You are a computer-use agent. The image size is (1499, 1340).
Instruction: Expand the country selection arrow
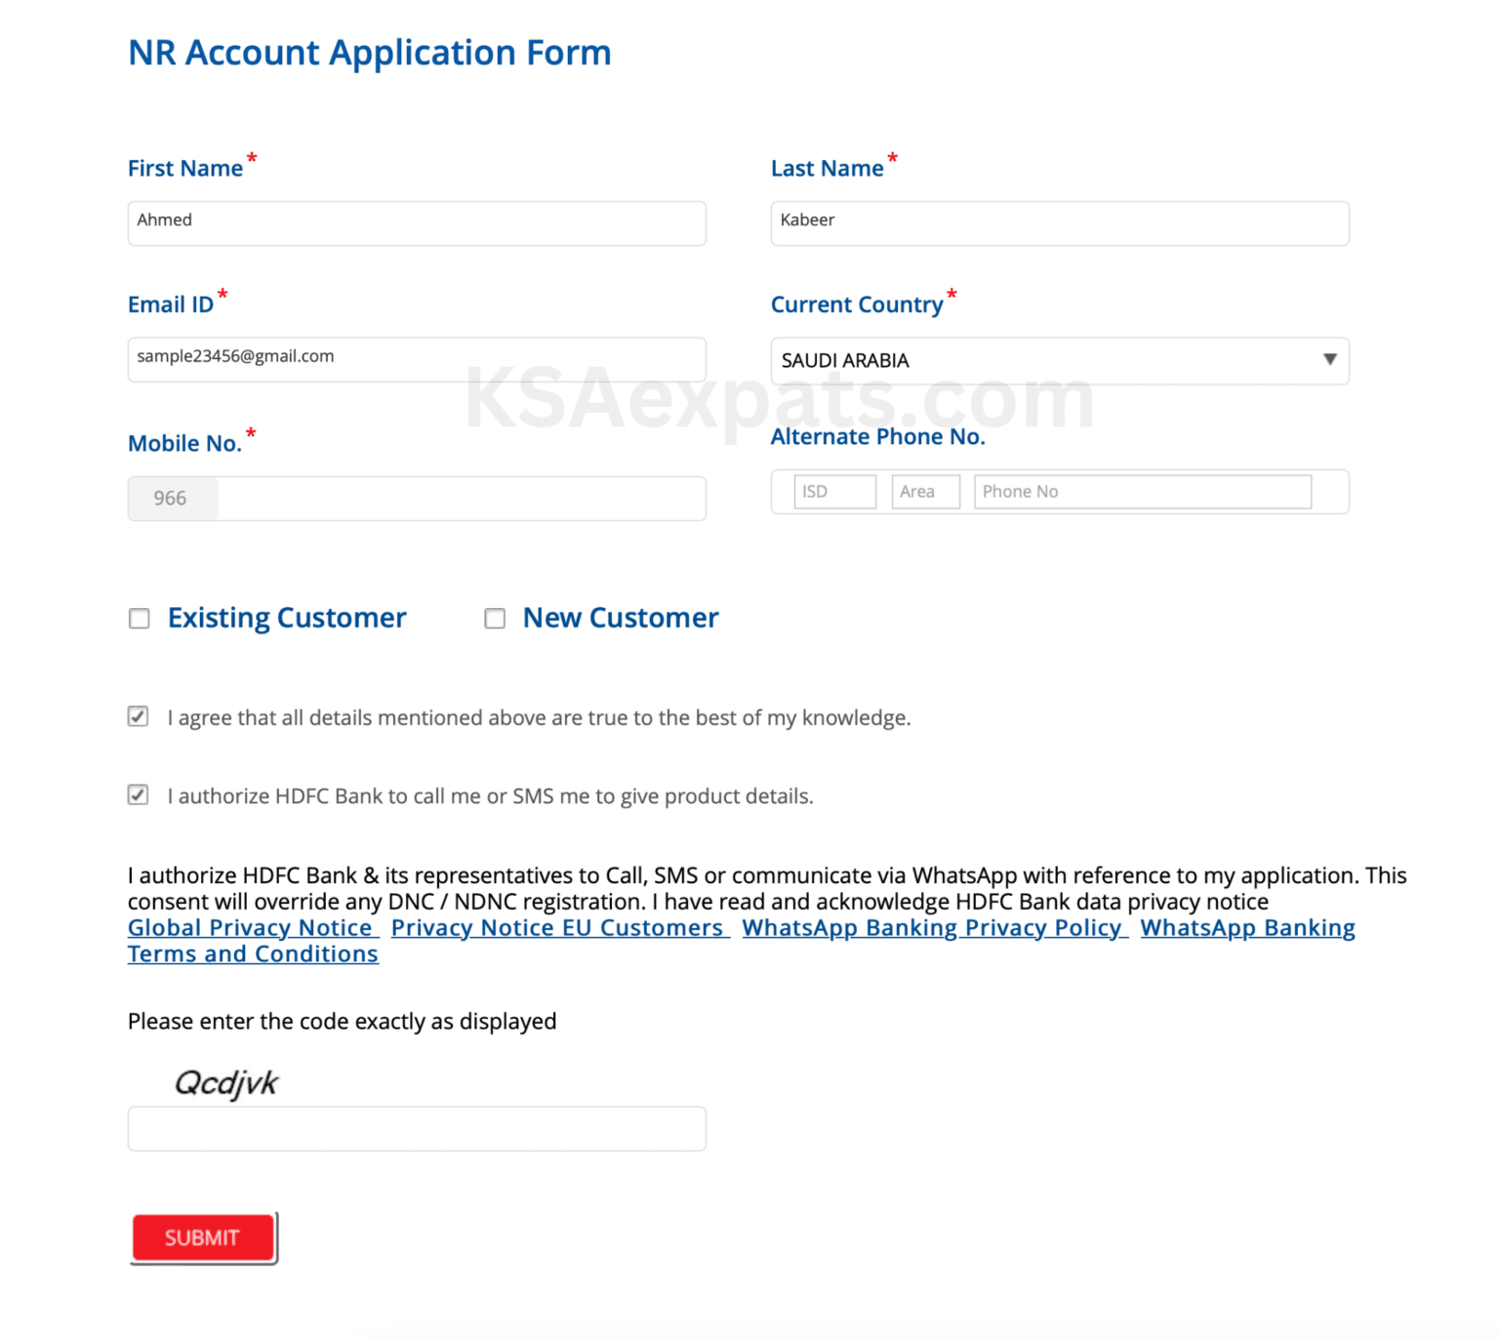[1329, 360]
